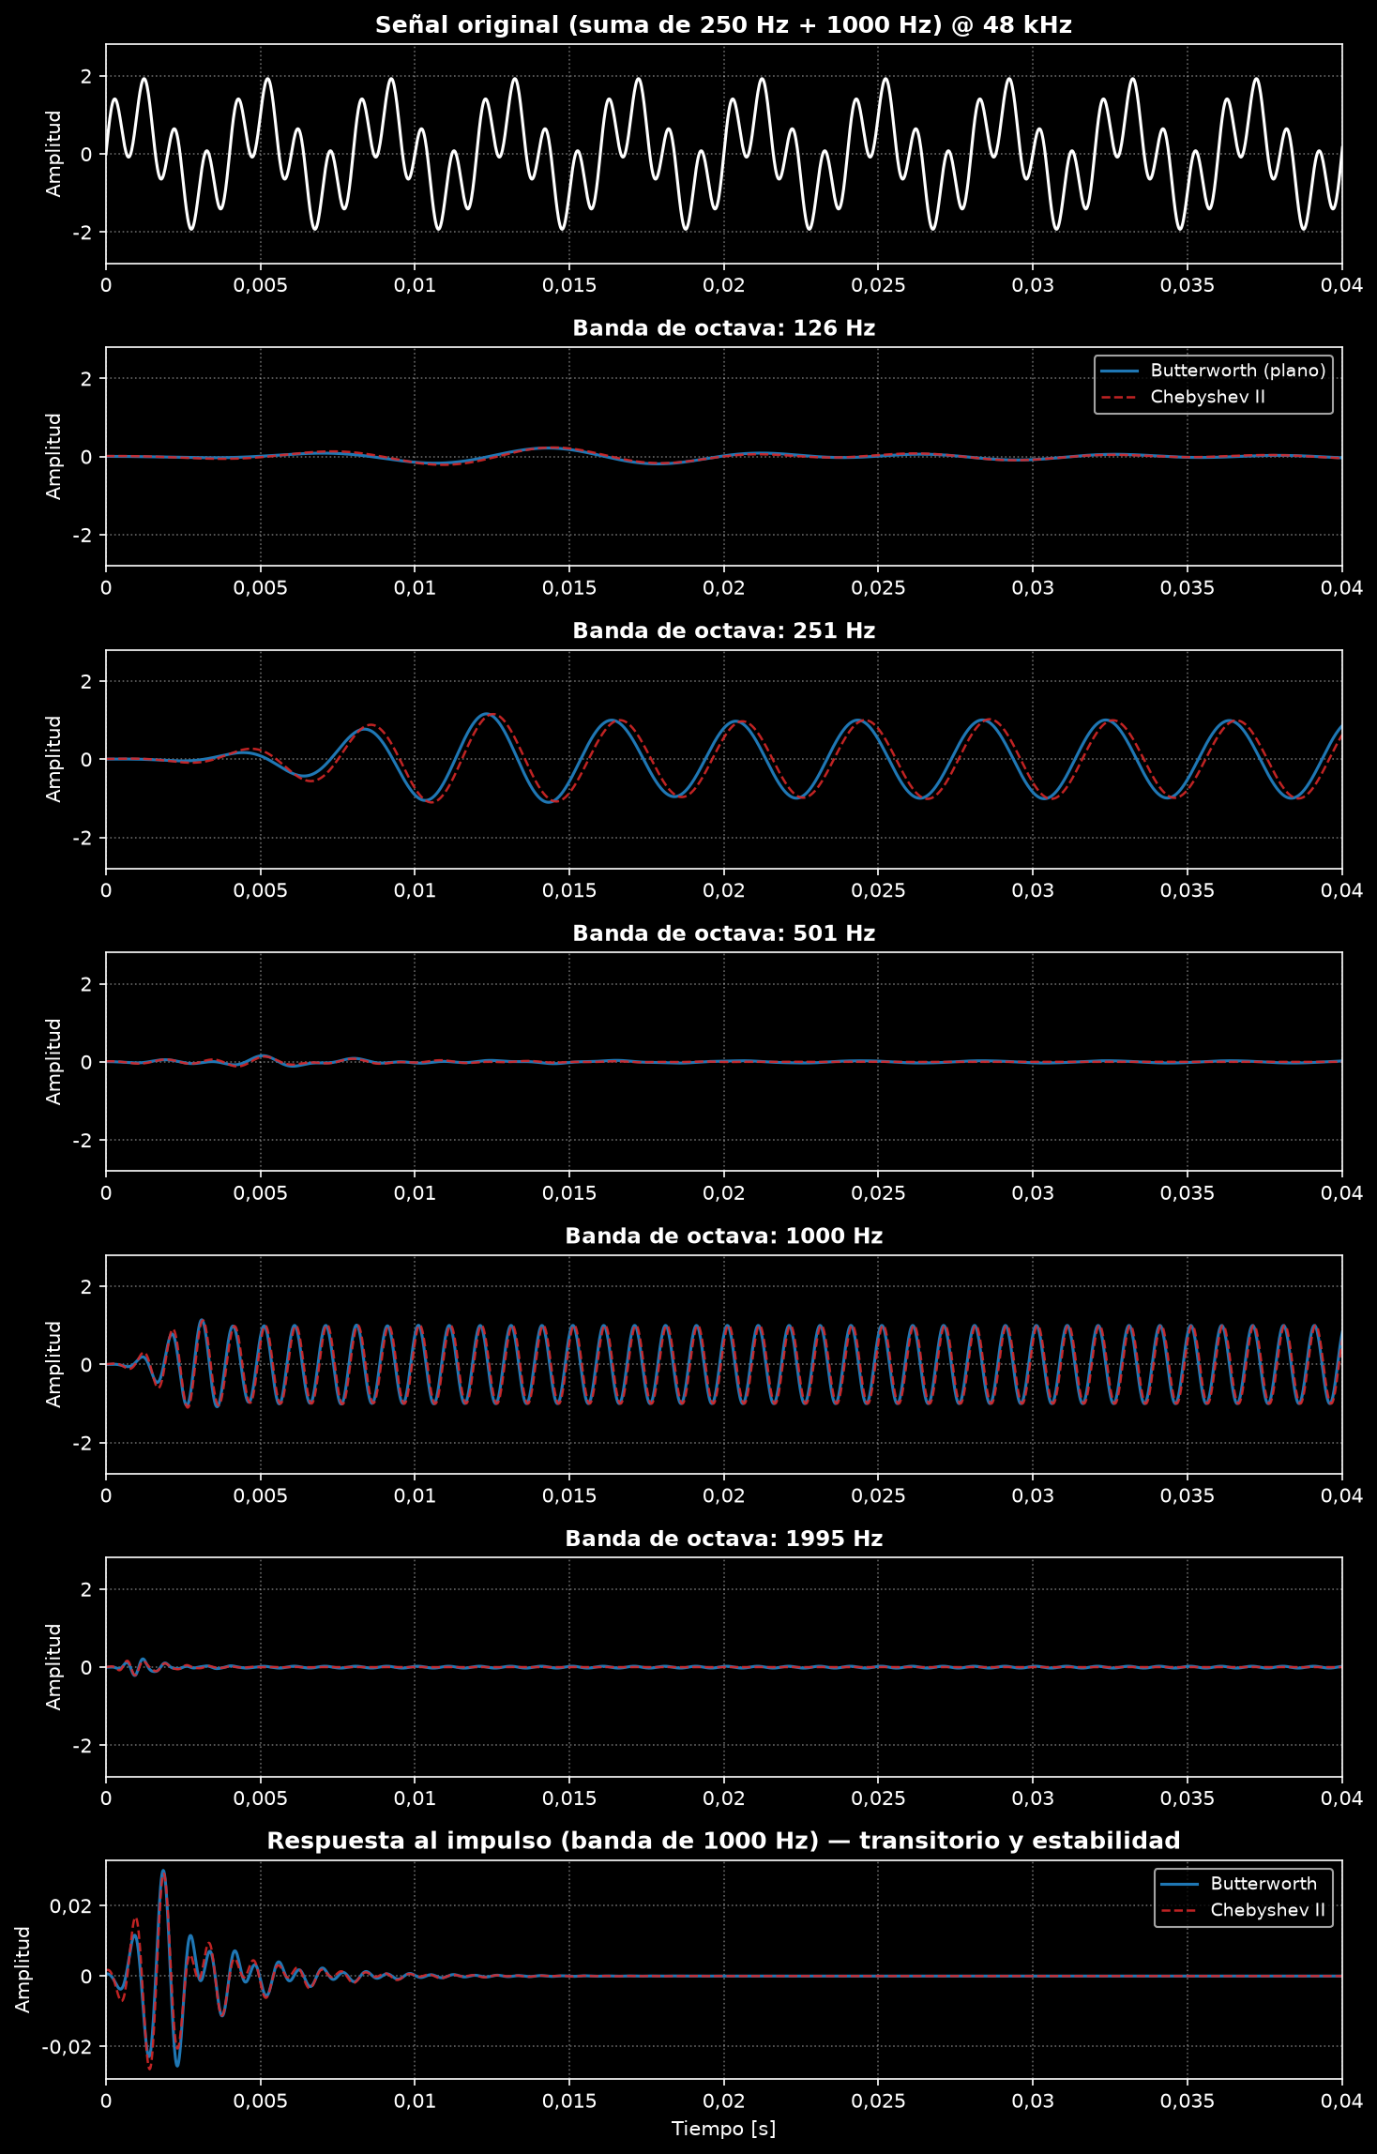1377x2154 pixels.
Task: Click the 'Banda de octava: 251 Hz' title
Action: [723, 631]
